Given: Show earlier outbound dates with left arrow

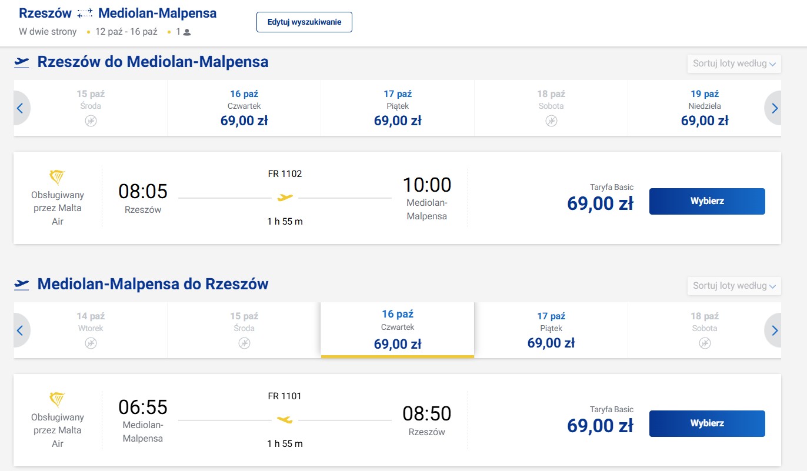Looking at the screenshot, I should pyautogui.click(x=21, y=108).
